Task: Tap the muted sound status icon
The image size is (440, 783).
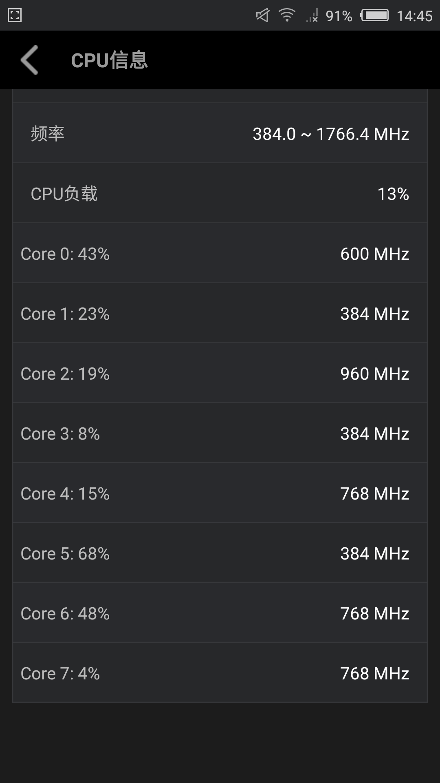Action: (x=263, y=15)
